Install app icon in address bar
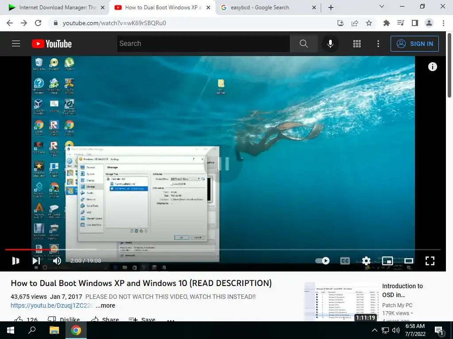 (x=341, y=23)
